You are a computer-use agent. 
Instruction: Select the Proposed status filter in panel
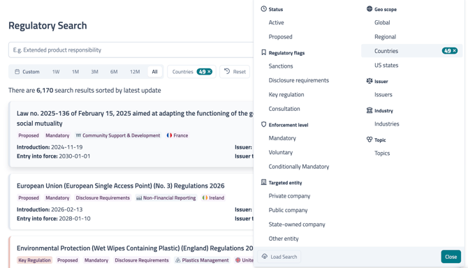pos(280,37)
